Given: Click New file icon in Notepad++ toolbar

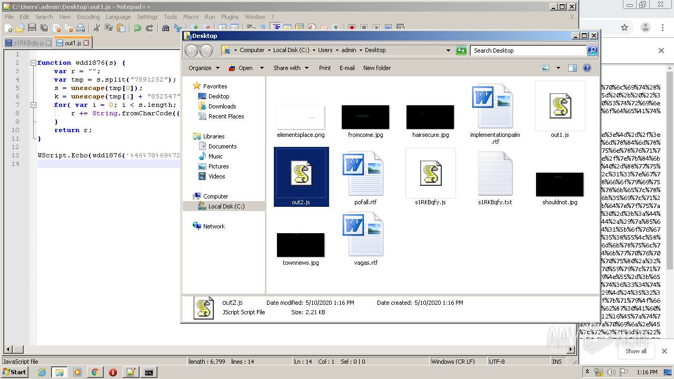Looking at the screenshot, I should pyautogui.click(x=9, y=28).
